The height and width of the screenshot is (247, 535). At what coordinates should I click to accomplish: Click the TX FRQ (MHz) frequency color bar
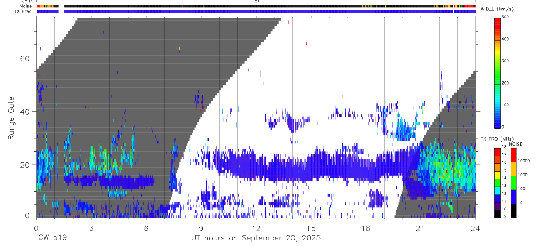tap(498, 183)
